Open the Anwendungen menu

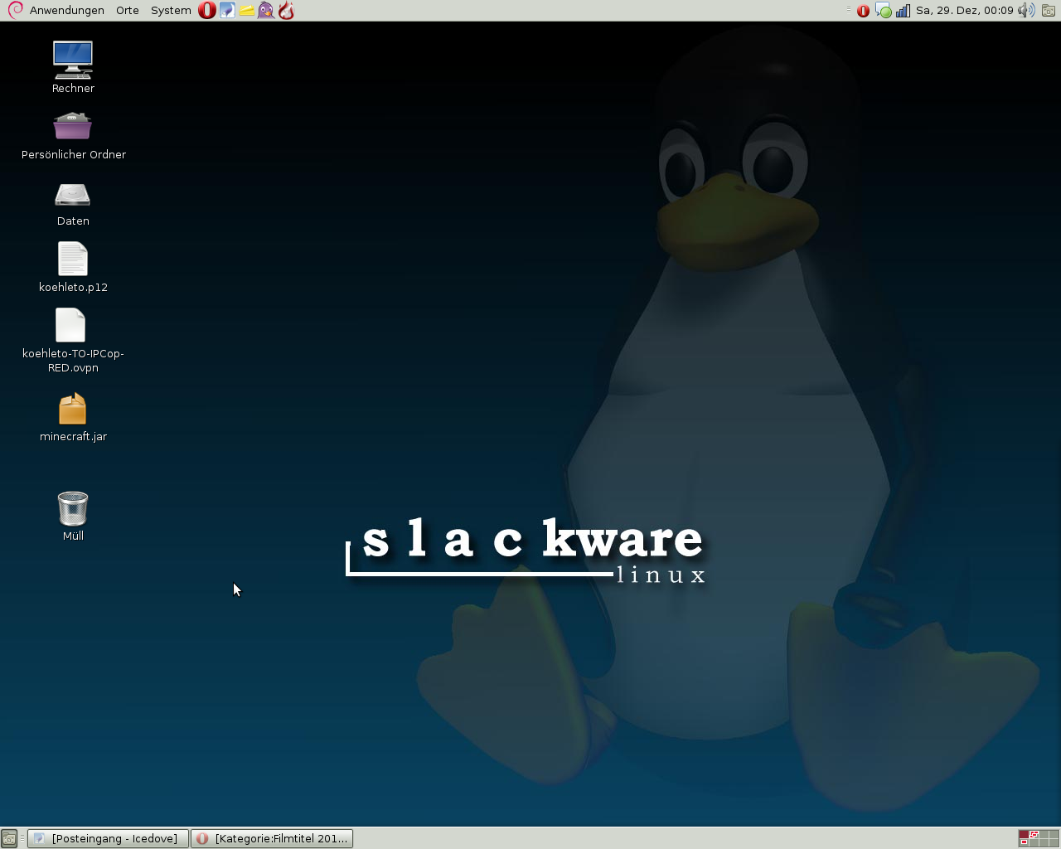66,11
